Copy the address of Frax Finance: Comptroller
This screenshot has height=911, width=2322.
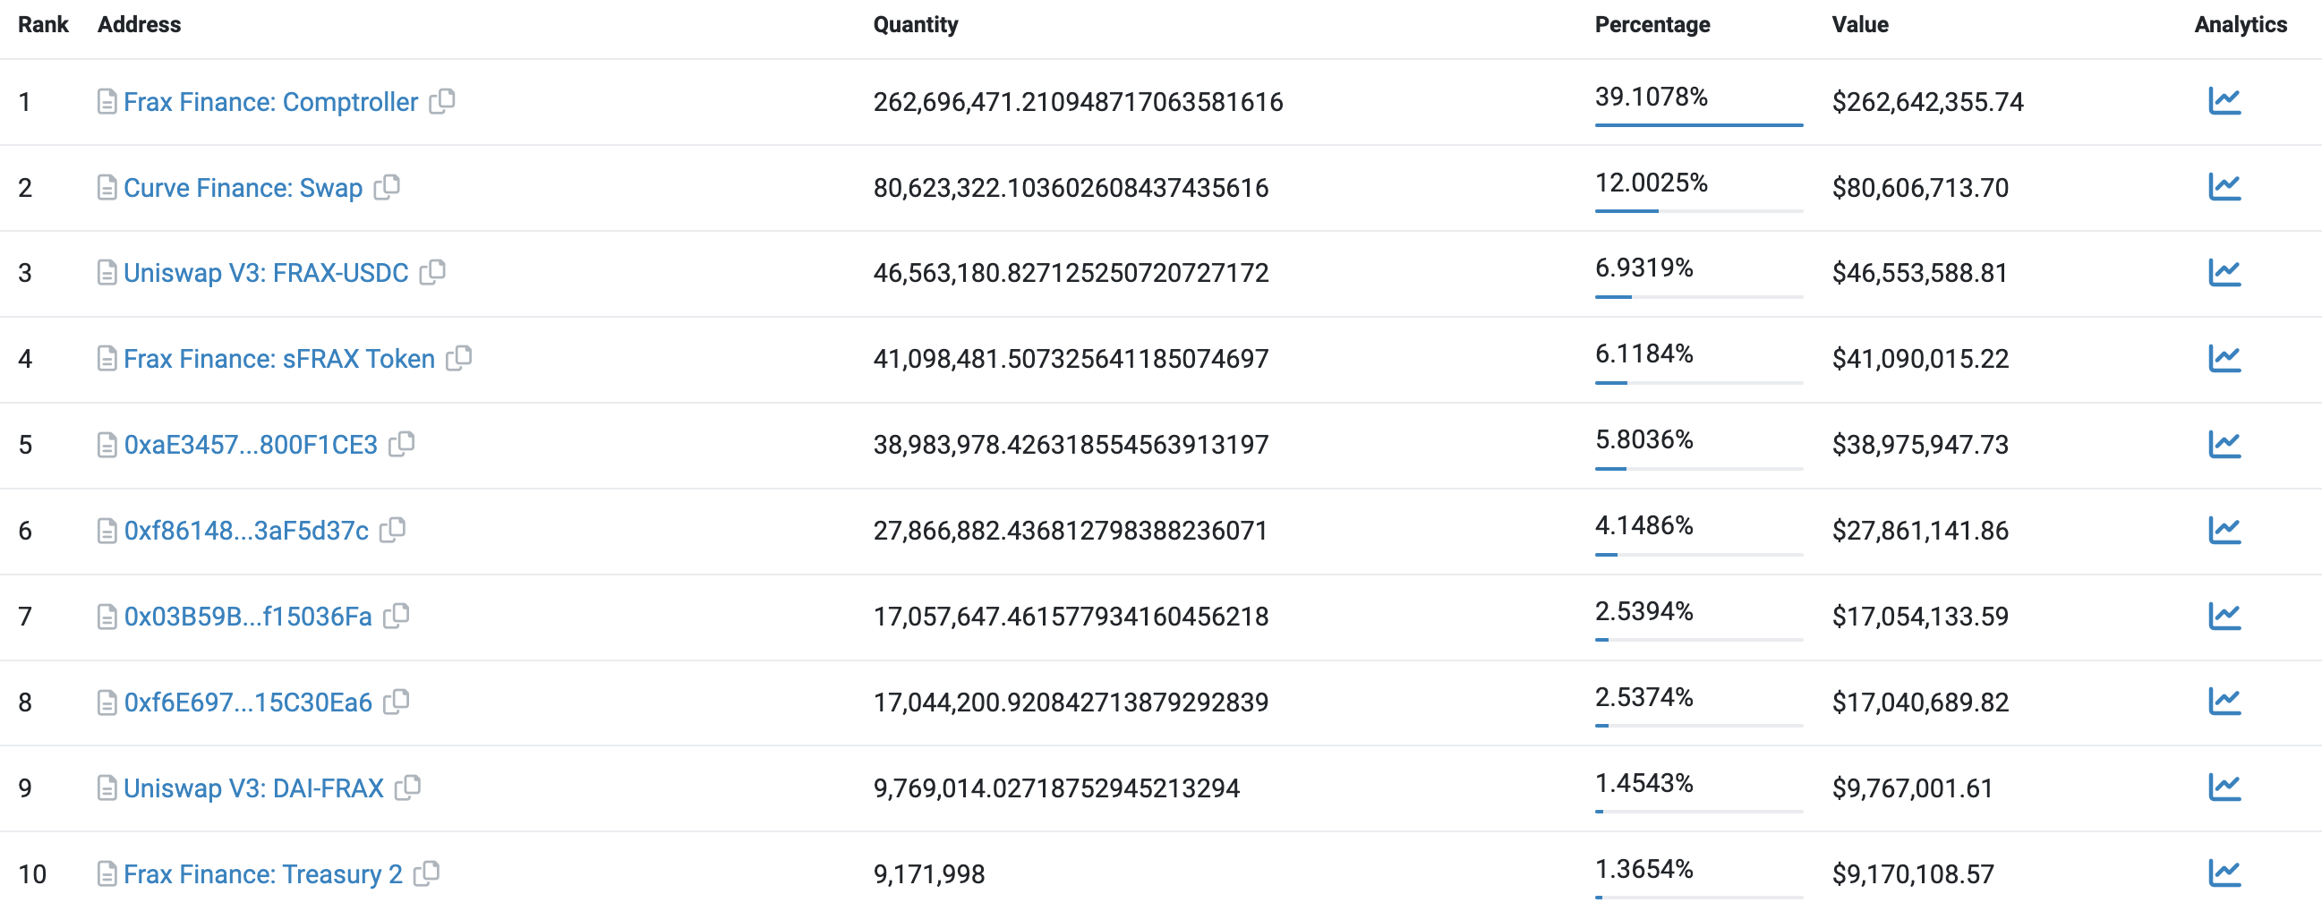(x=441, y=102)
